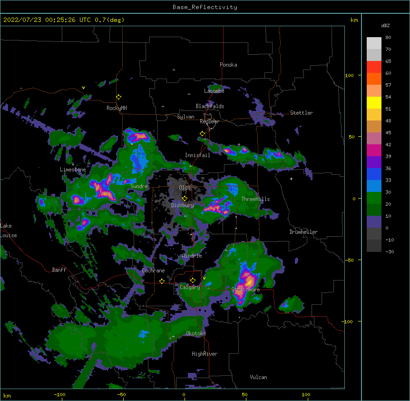The image size is (410, 401).
Task: Click the light blue 30-33 dBZ legend swatch
Action: point(374,186)
